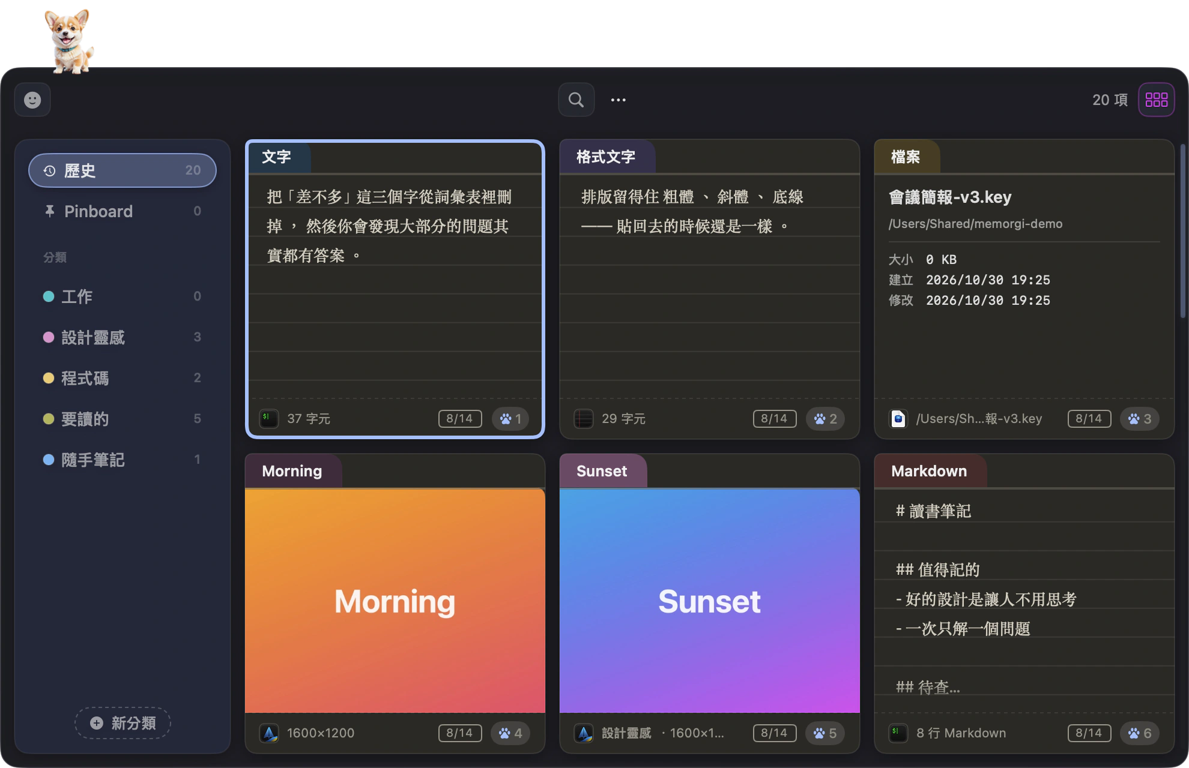Click the terminal app icon on 文字 card
The image size is (1189, 768).
(269, 418)
